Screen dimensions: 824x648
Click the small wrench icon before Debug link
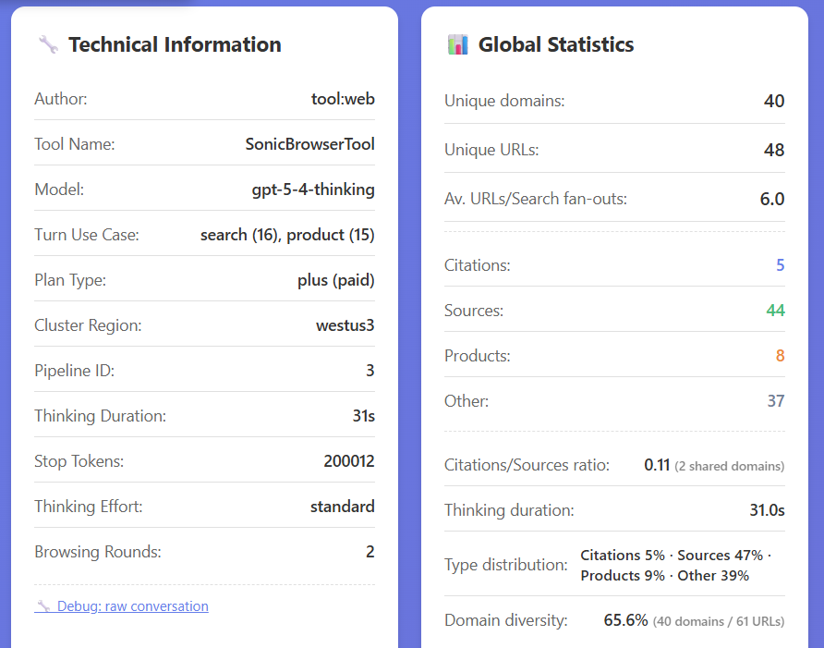pyautogui.click(x=42, y=606)
